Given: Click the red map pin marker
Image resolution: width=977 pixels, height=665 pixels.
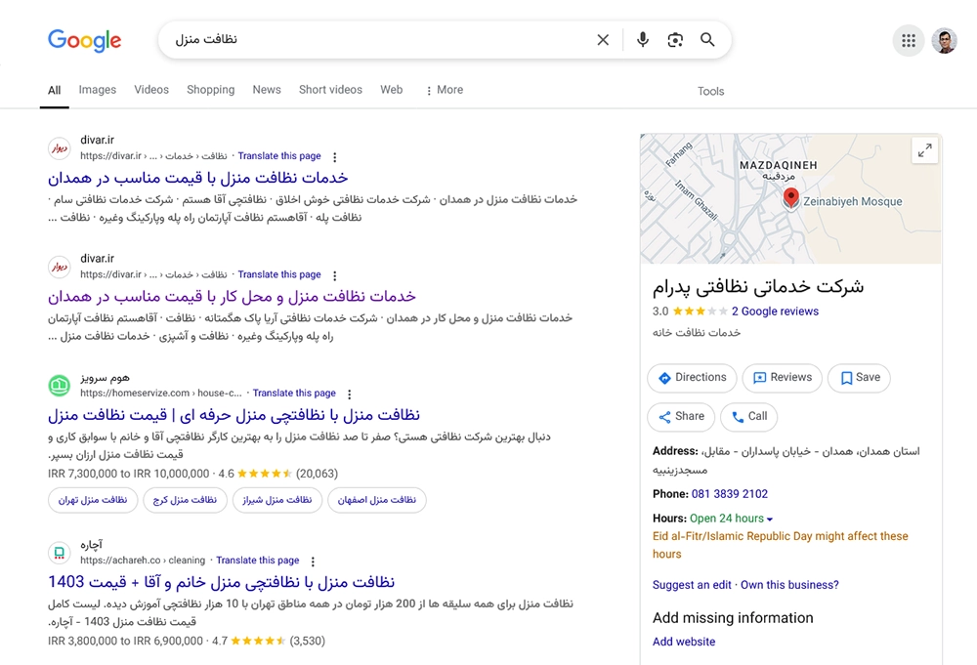Looking at the screenshot, I should 790,198.
